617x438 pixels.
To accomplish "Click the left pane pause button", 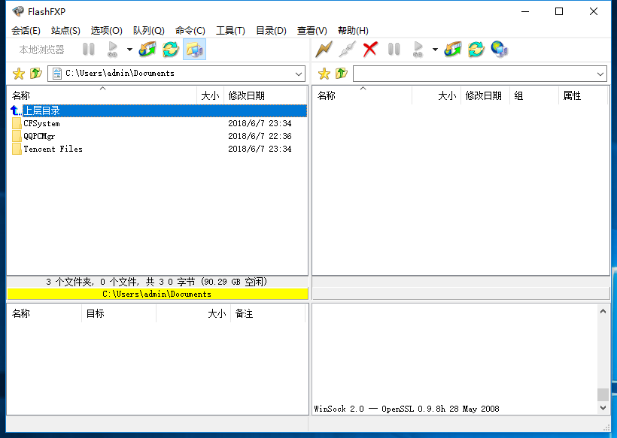I will pos(89,50).
